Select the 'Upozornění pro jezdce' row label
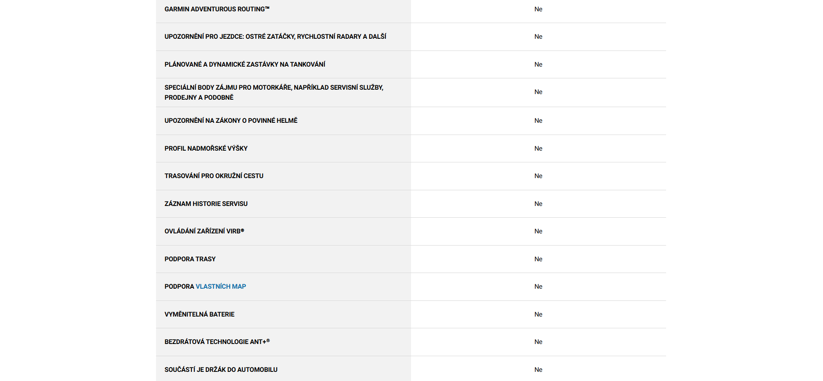Image resolution: width=823 pixels, height=381 pixels. point(275,37)
